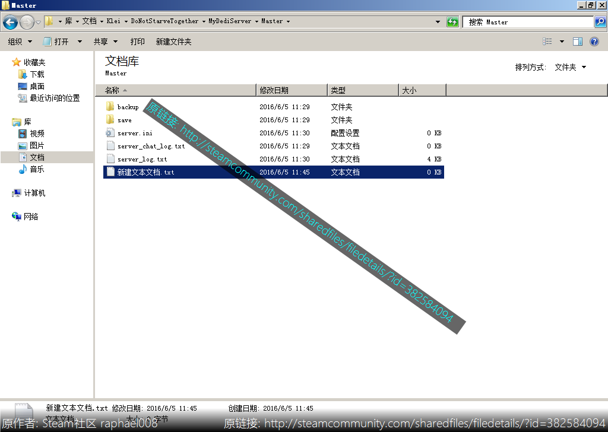Viewport: 608px width, 432px height.
Task: Expand dropdown arrow after Master breadcrumb
Action: point(288,21)
